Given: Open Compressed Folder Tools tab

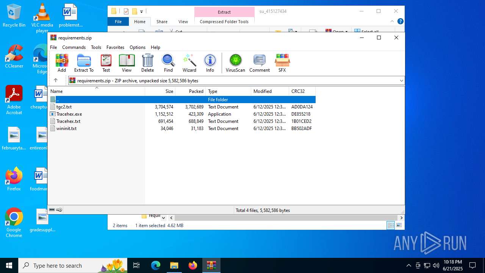Looking at the screenshot, I should click(x=224, y=22).
